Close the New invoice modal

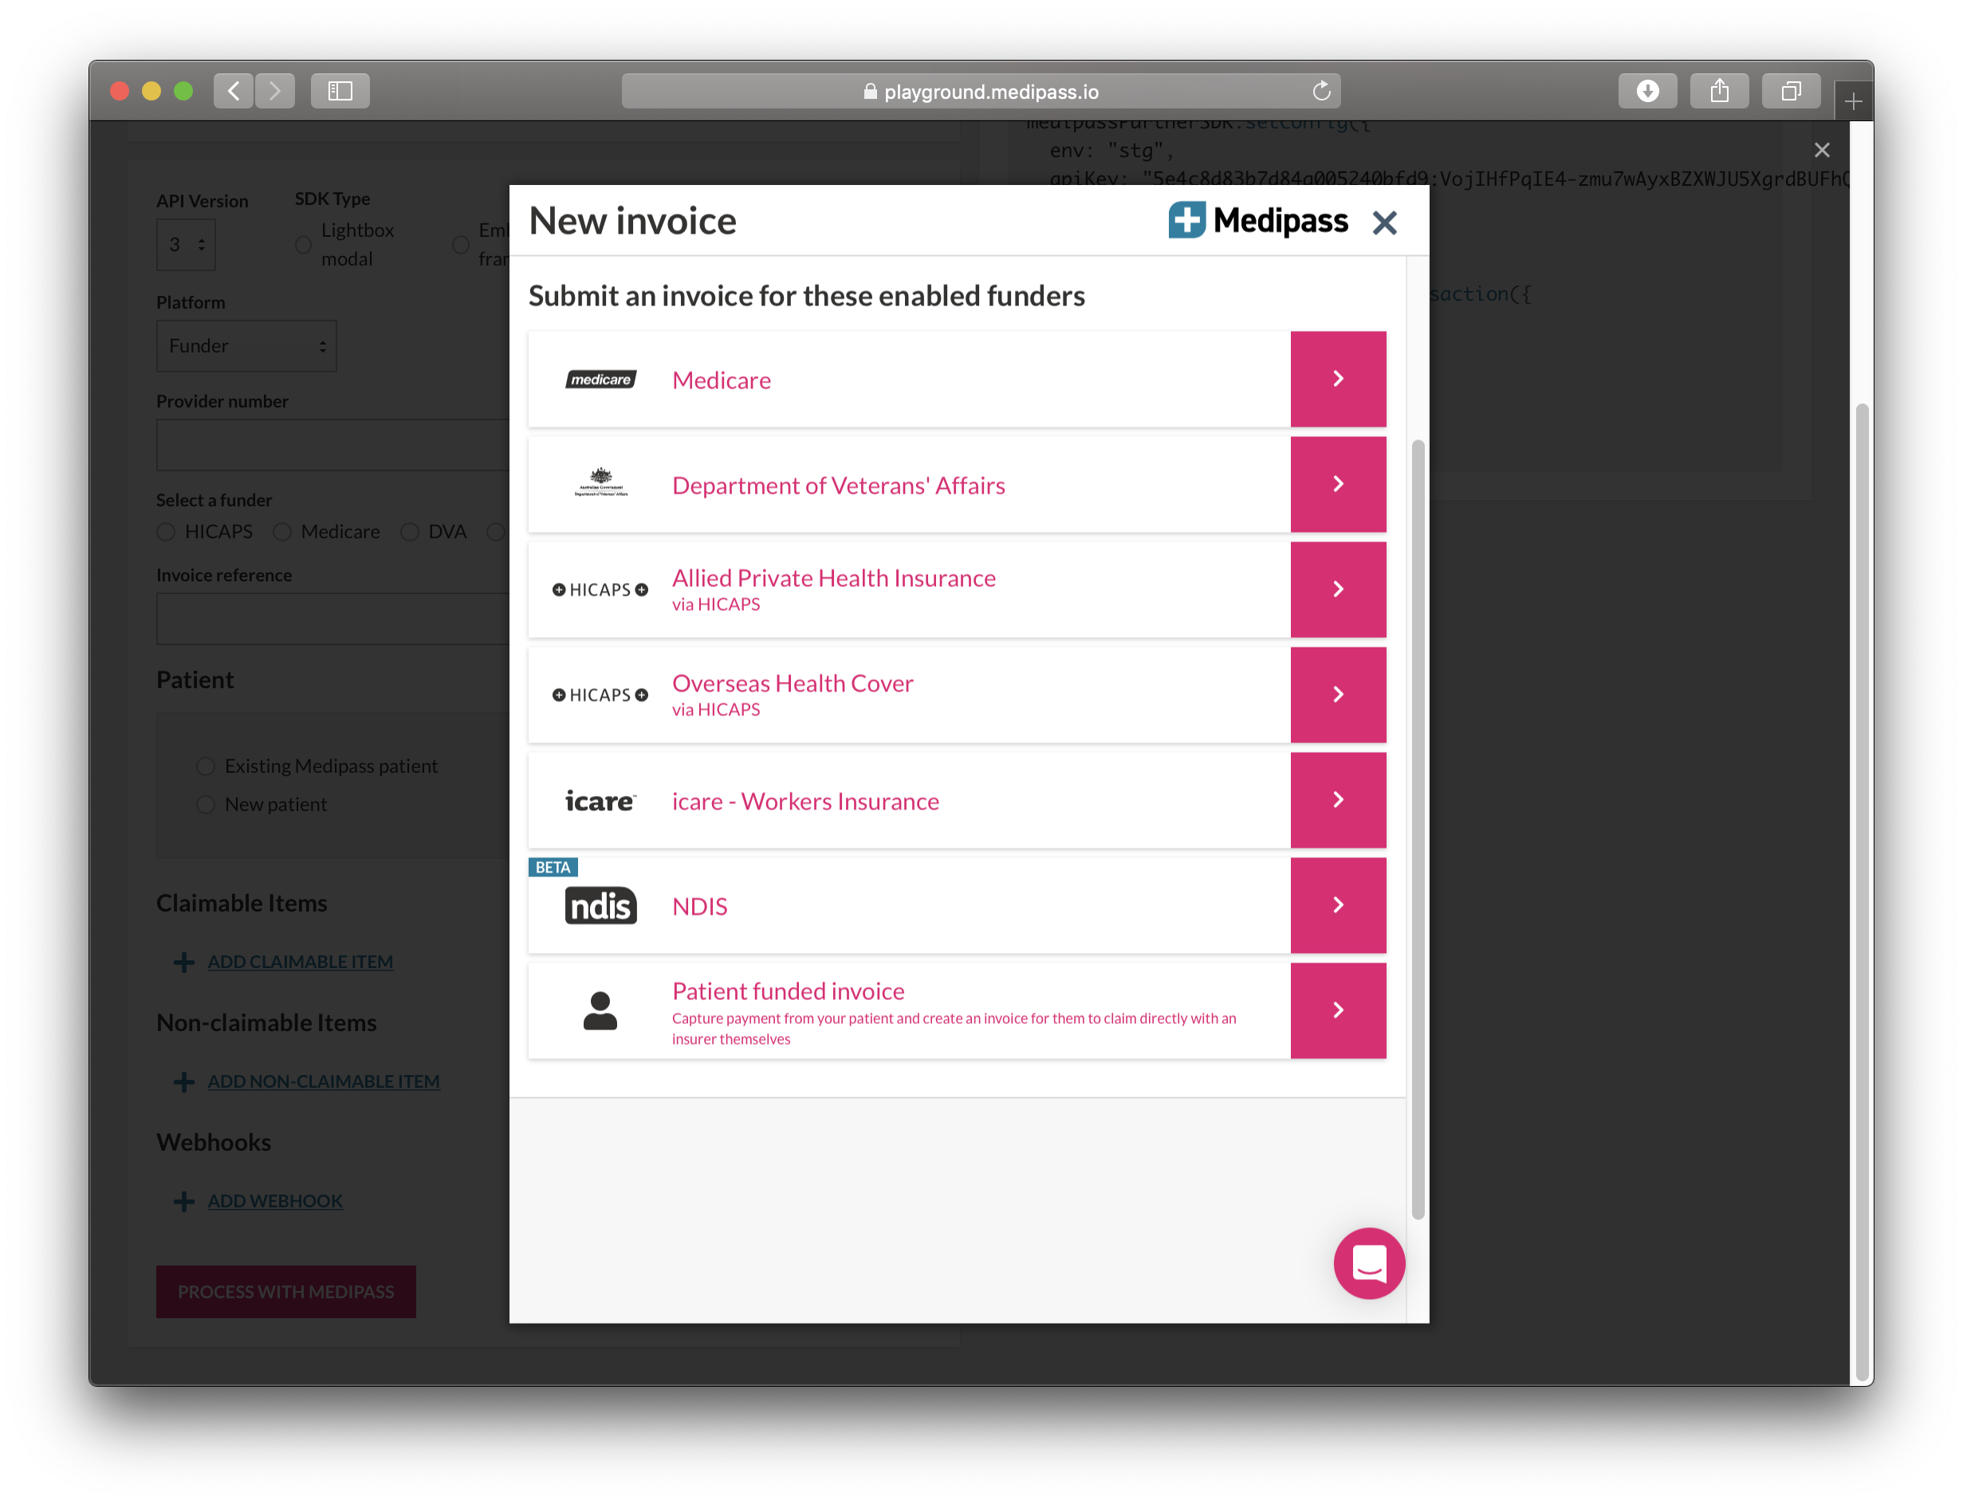coord(1385,222)
